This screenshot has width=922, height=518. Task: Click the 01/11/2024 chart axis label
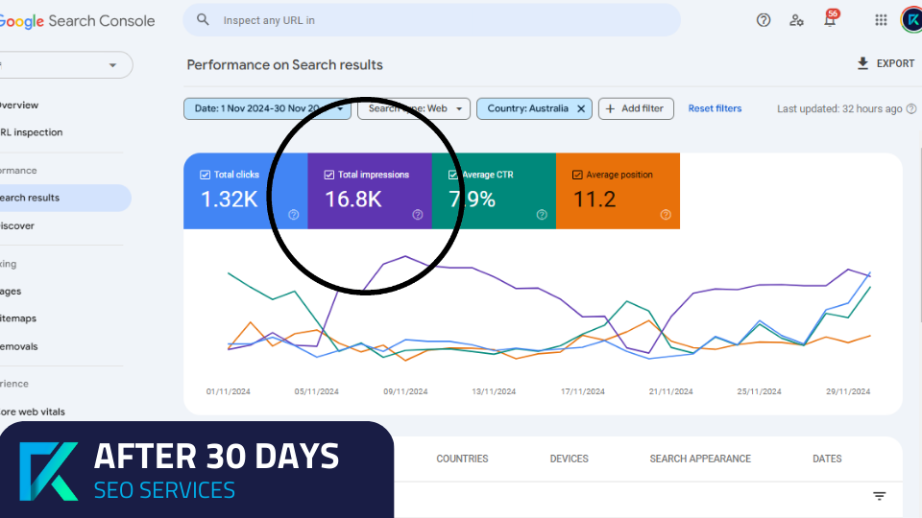pyautogui.click(x=229, y=391)
